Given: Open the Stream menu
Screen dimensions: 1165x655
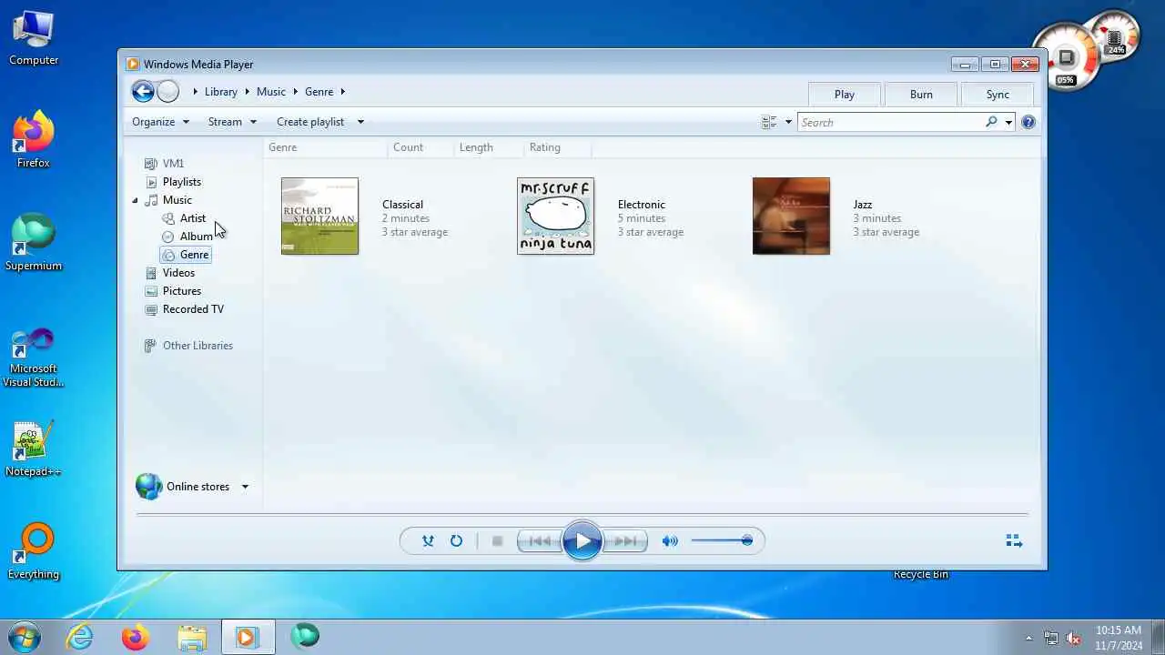Looking at the screenshot, I should pyautogui.click(x=232, y=122).
